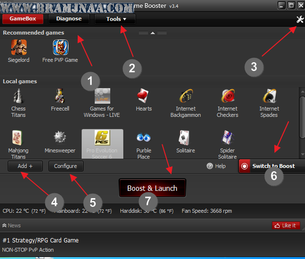Open settings via the wrench icon

[x=299, y=19]
